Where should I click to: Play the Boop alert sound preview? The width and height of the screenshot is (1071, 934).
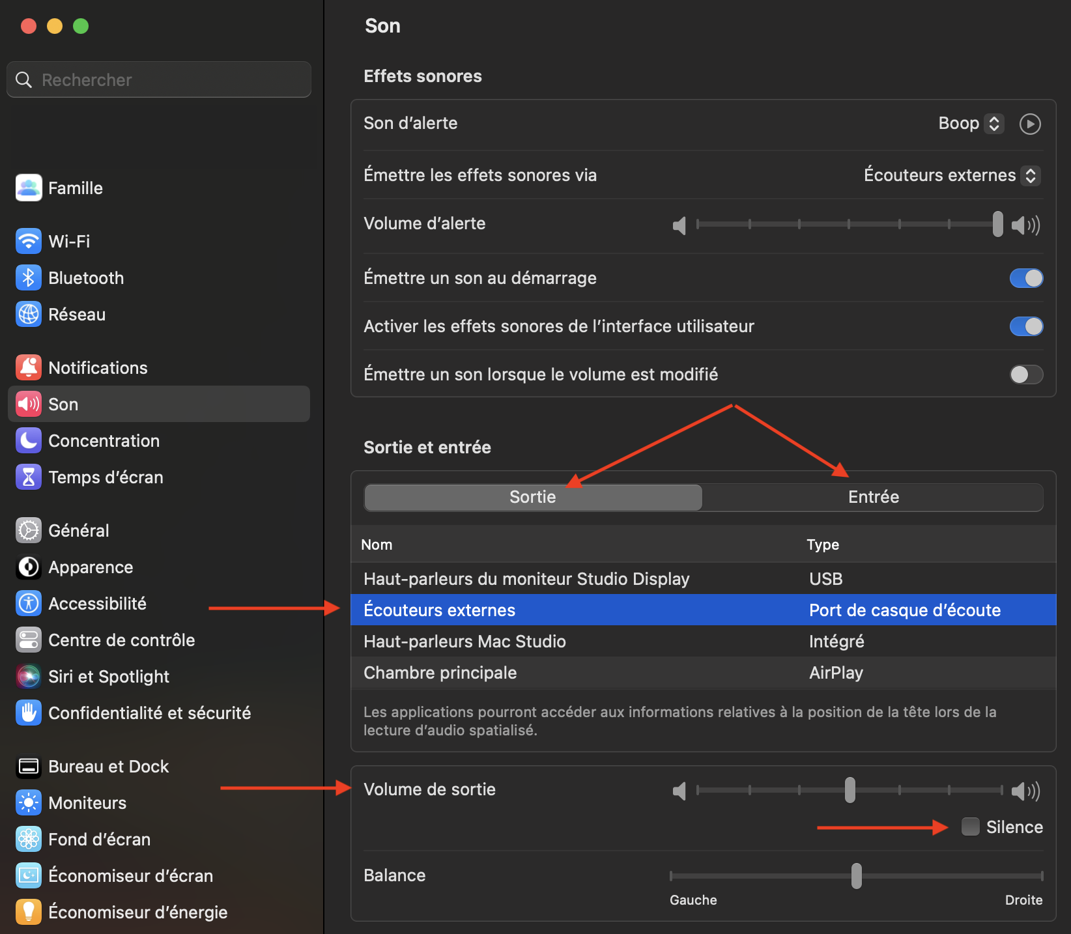(x=1029, y=124)
